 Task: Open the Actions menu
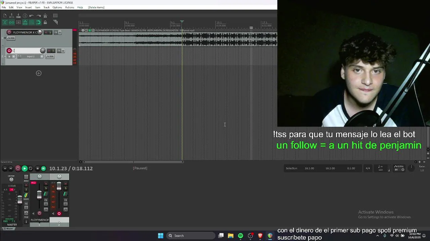click(x=70, y=7)
